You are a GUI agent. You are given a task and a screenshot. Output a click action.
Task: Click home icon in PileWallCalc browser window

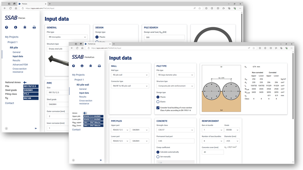[x=82, y=48]
